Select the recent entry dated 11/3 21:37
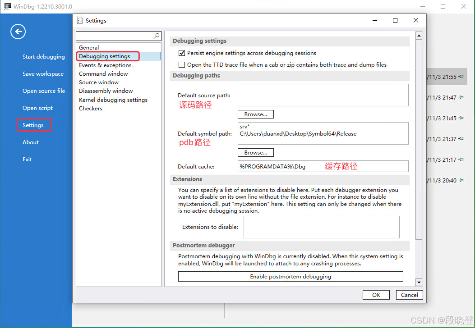This screenshot has height=328, width=475. click(447, 139)
